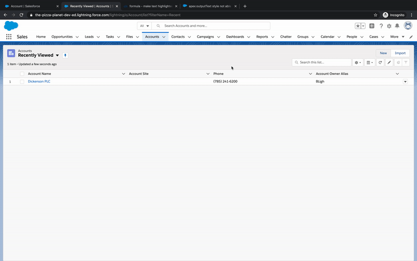Bookmark this page with the star
The width and height of the screenshot is (417, 261).
[x=375, y=15]
